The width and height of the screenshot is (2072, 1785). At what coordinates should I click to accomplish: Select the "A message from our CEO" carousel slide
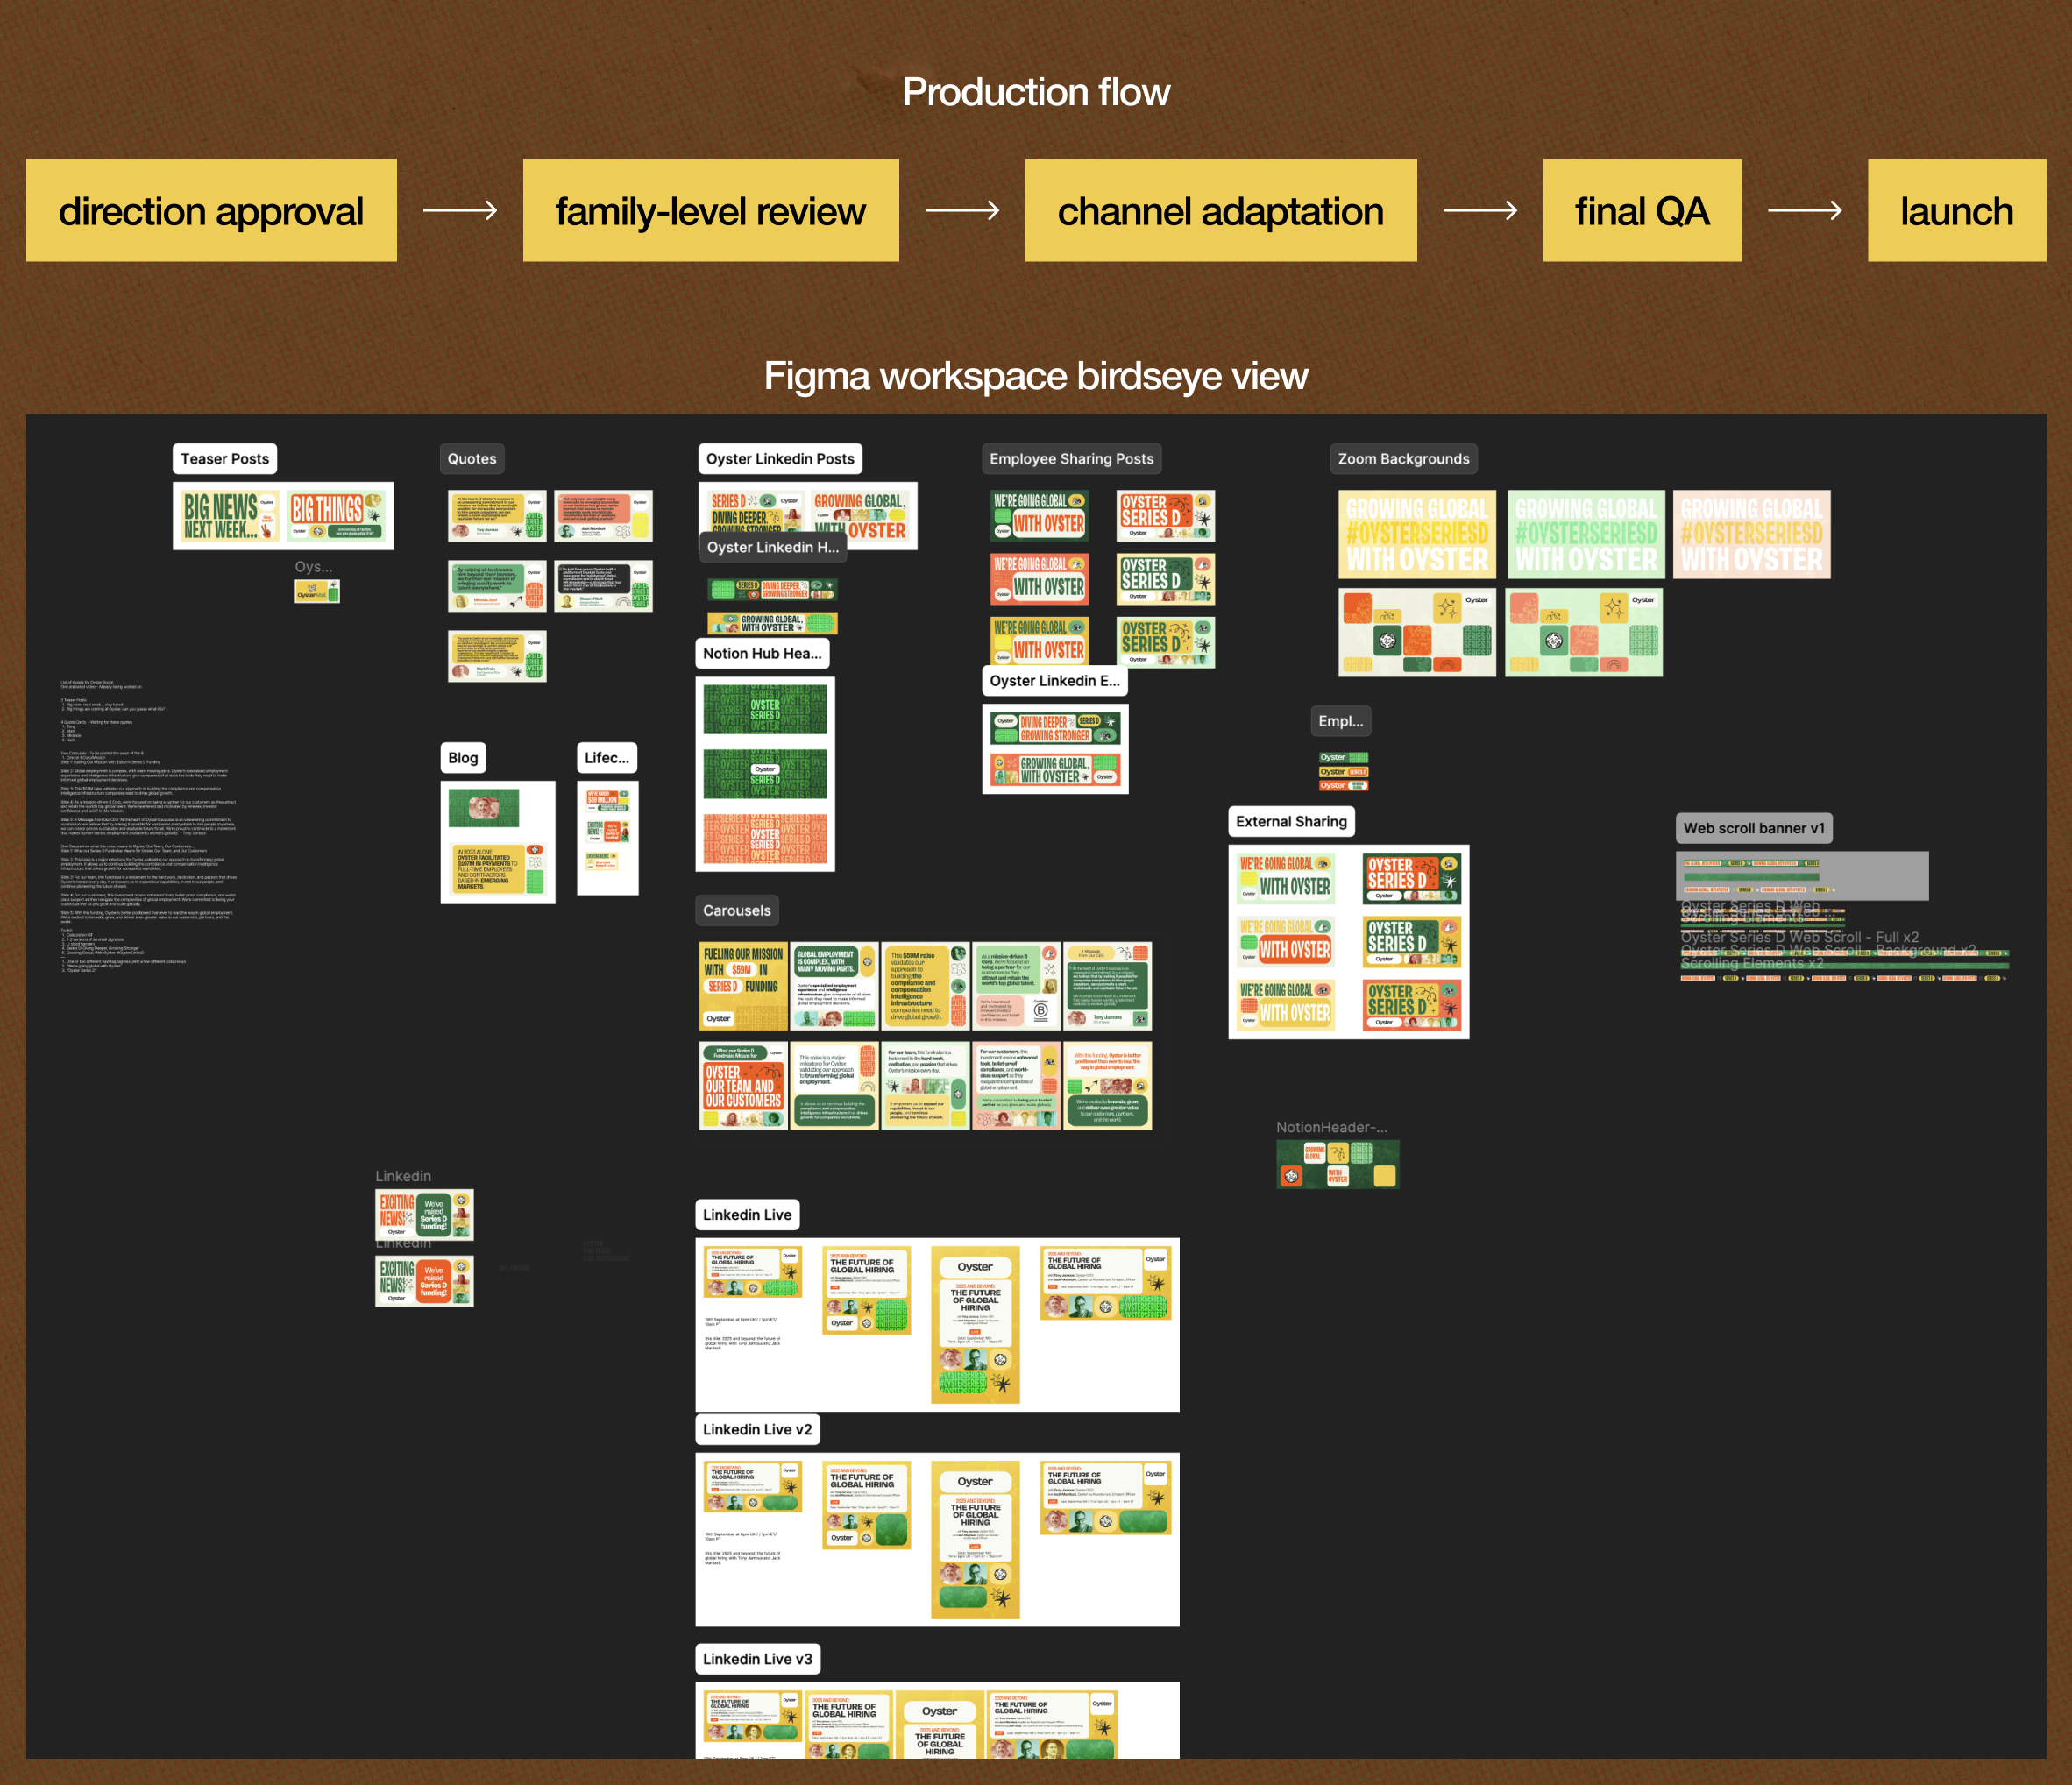click(1107, 986)
